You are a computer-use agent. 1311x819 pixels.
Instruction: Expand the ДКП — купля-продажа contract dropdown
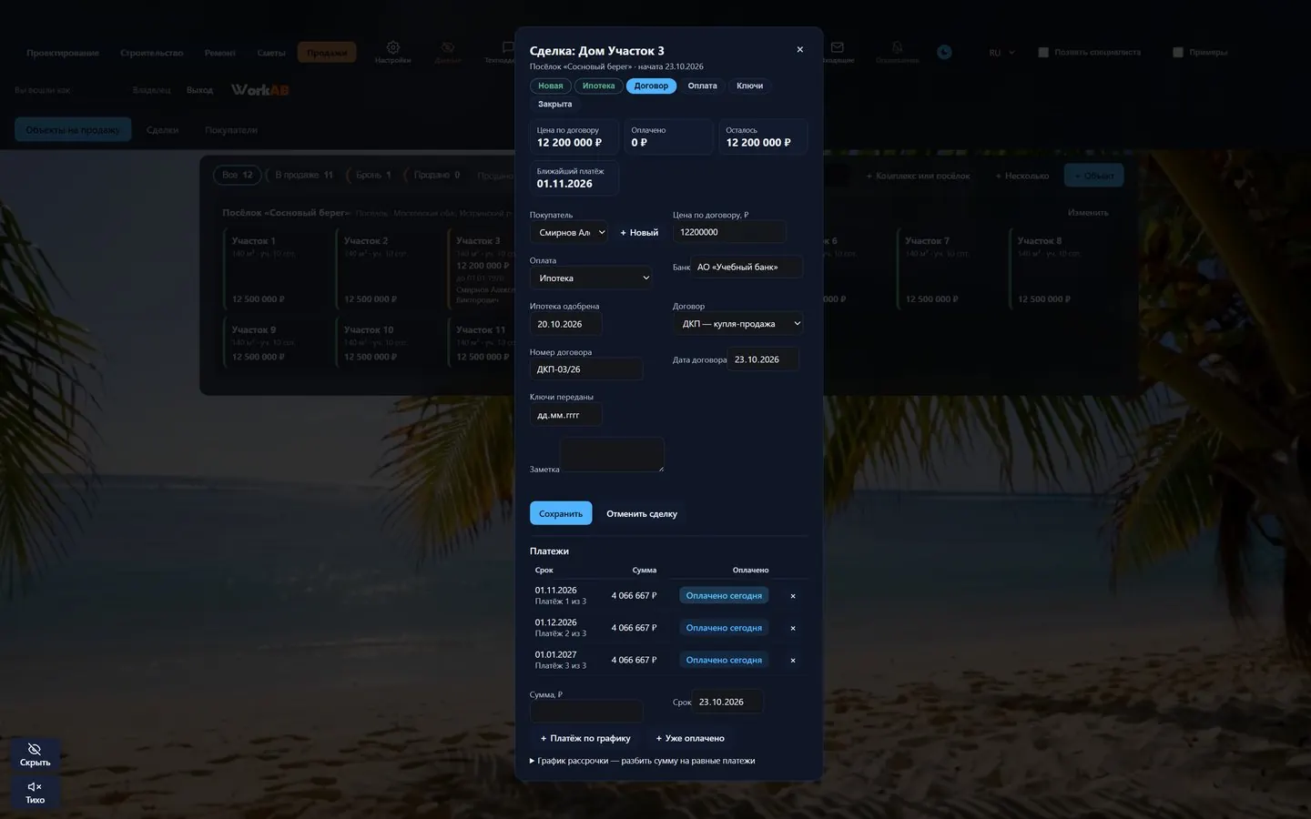click(738, 324)
